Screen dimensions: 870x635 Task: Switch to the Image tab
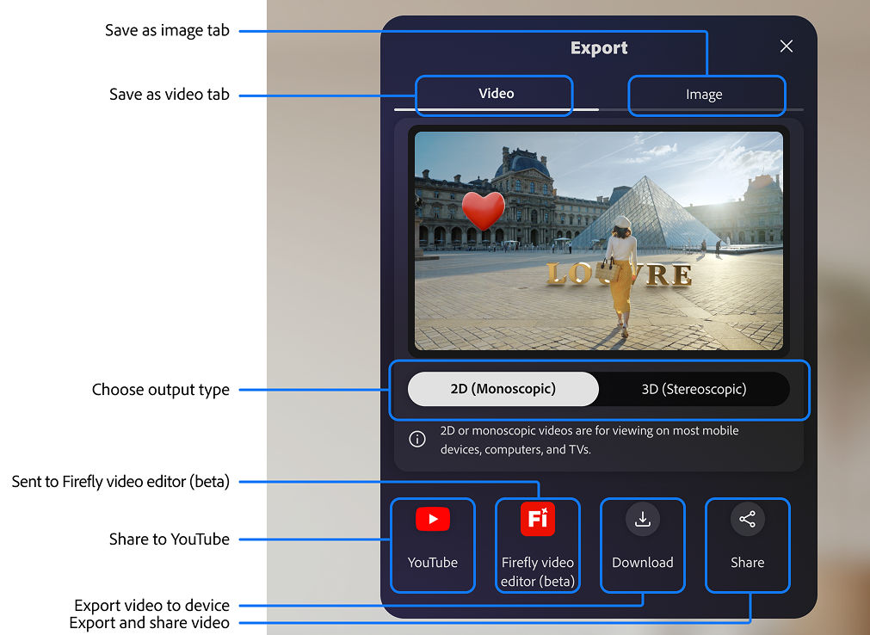[706, 95]
